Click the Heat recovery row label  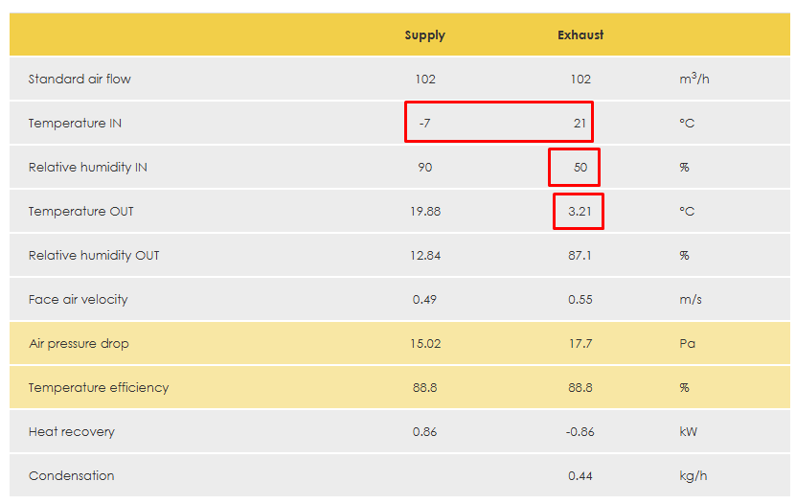coord(71,432)
